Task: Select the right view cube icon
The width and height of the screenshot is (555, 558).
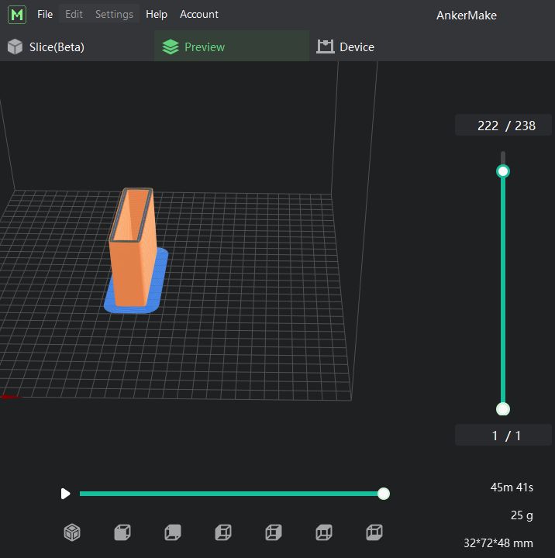Action: click(274, 532)
